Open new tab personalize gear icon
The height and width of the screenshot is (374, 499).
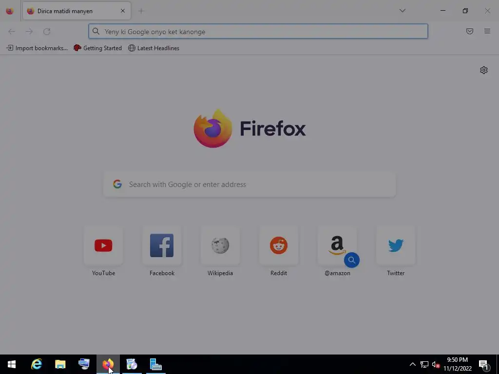484,70
